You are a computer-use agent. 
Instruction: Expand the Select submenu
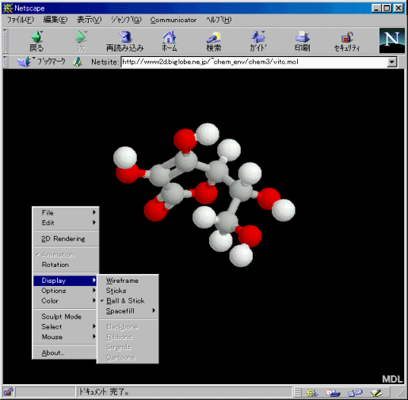pyautogui.click(x=66, y=326)
